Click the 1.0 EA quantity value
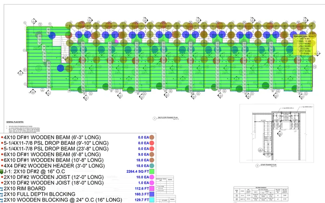 pos(143,183)
